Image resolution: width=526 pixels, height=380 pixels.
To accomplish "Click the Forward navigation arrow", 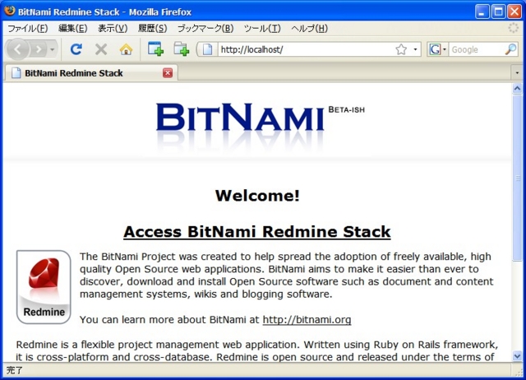I will coord(39,49).
